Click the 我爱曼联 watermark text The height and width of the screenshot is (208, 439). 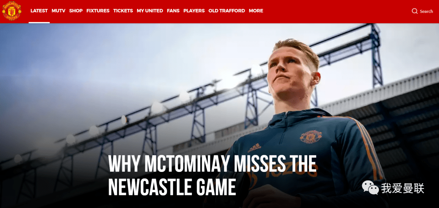[402, 189]
